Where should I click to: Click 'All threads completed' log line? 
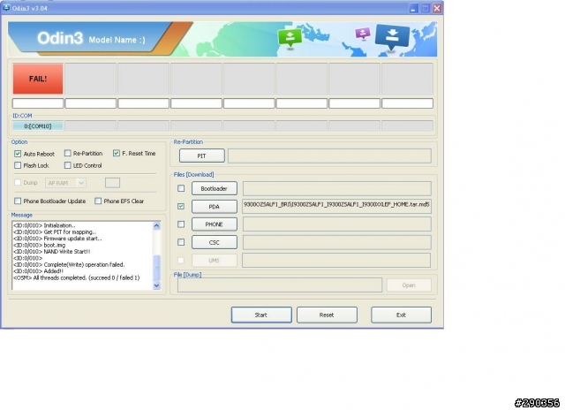point(77,278)
